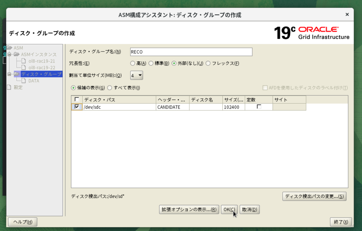Select the 高(A) redundancy option

132,63
